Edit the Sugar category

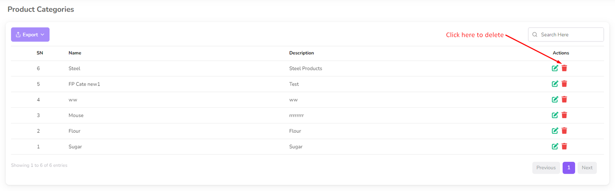pyautogui.click(x=555, y=147)
